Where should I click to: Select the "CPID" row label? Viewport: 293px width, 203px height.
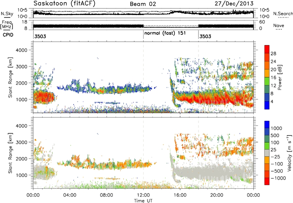[8, 35]
